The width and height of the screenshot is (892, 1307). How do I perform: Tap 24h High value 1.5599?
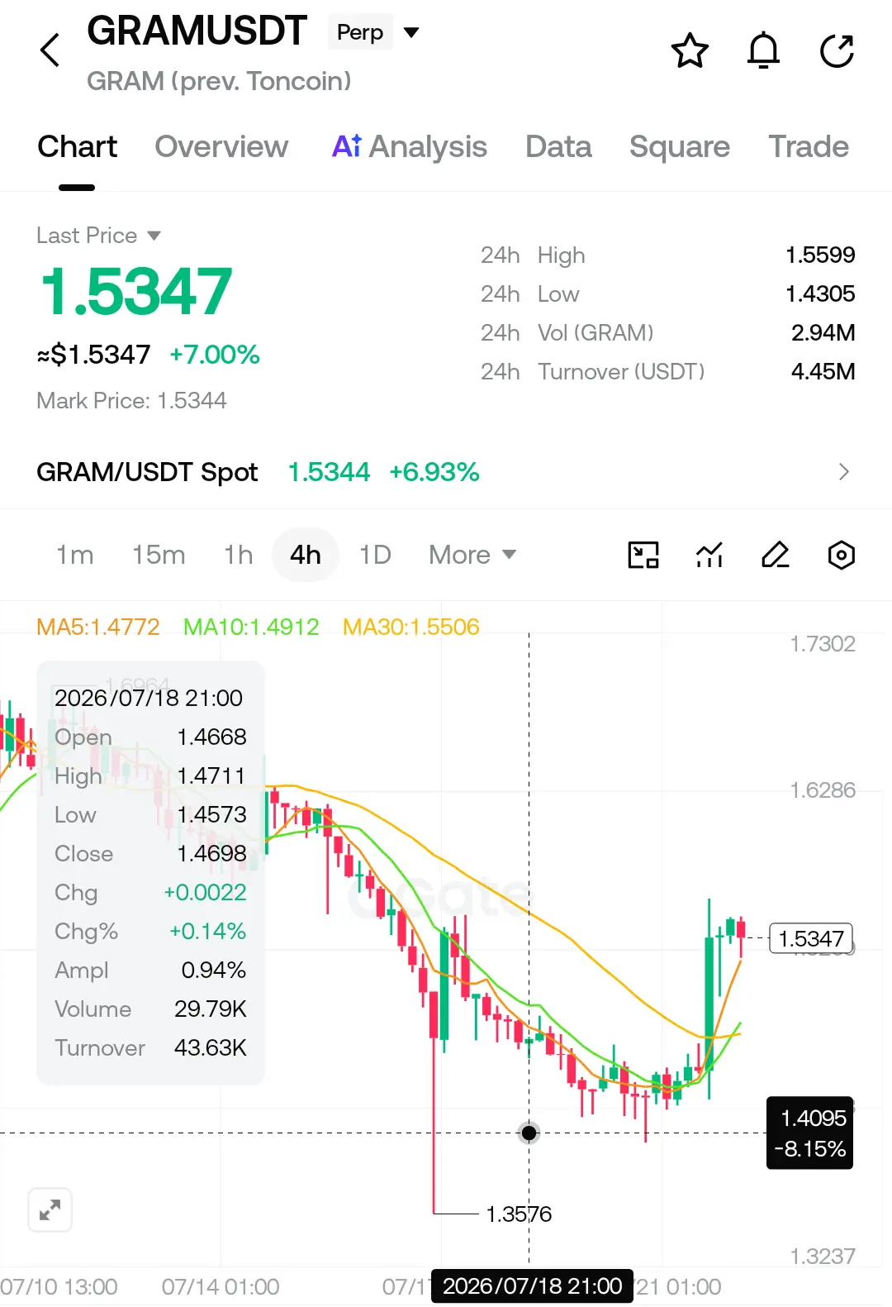pyautogui.click(x=820, y=255)
